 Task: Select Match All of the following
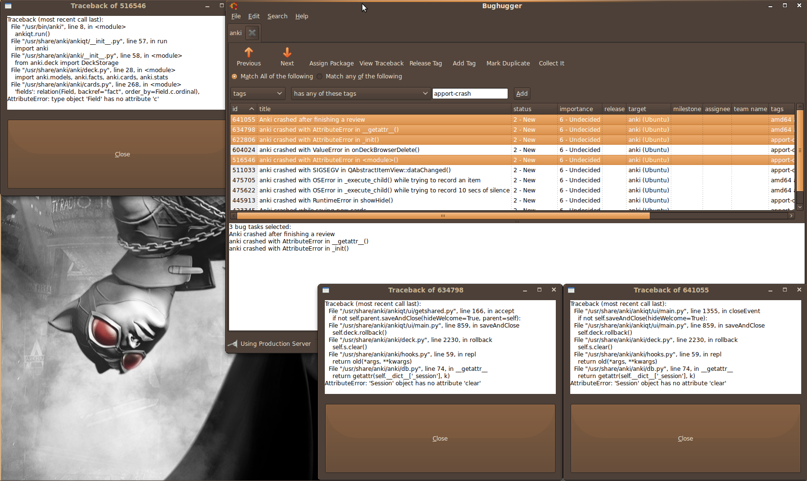[234, 76]
